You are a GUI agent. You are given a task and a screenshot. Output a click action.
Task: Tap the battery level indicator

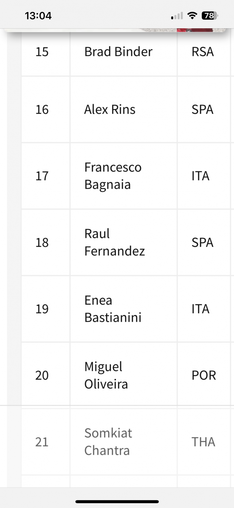pos(210,16)
